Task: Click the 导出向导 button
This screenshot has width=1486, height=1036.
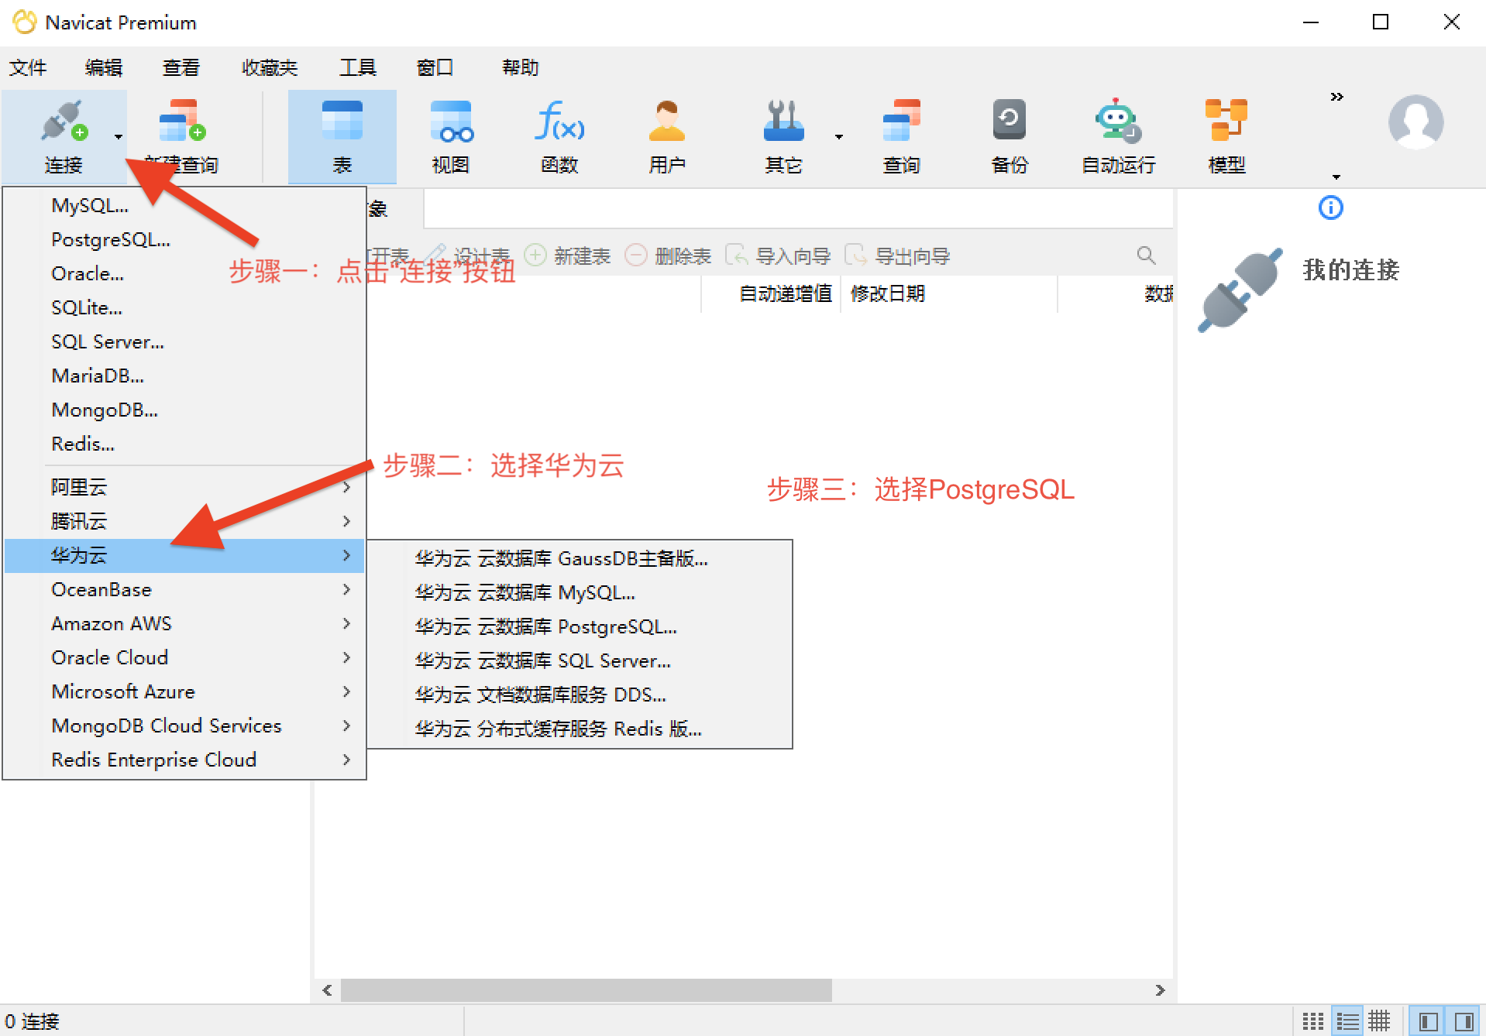Action: [x=897, y=256]
